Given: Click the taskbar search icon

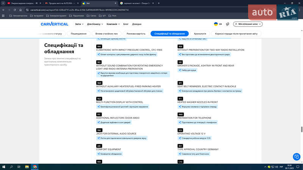Looking at the screenshot, I should tap(12, 167).
